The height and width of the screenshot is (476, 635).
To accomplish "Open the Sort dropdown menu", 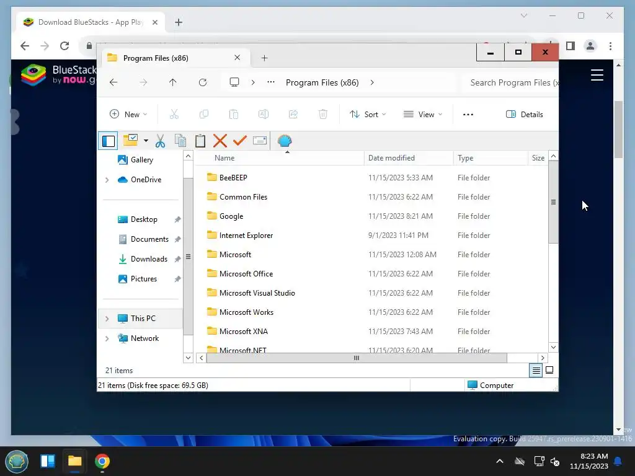I will 368,115.
